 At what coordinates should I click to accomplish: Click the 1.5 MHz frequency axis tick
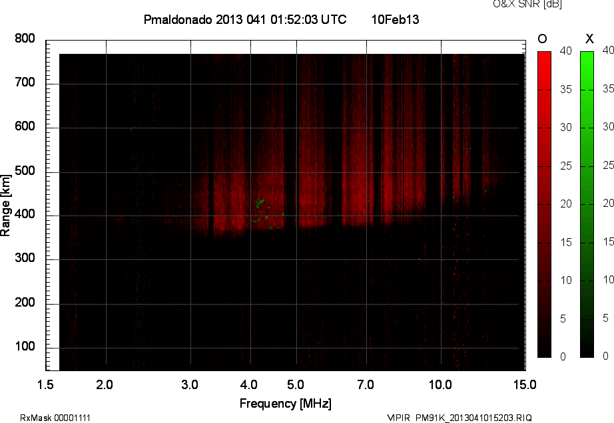pyautogui.click(x=46, y=384)
